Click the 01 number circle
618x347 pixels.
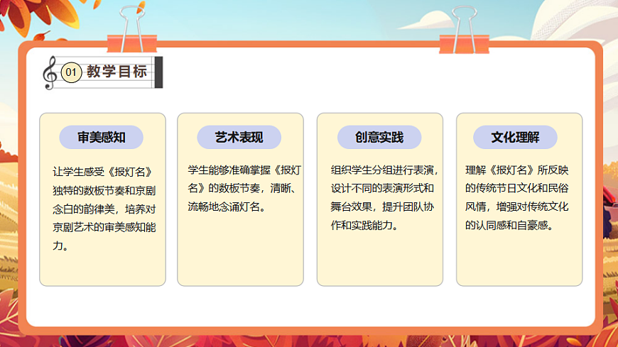point(71,72)
